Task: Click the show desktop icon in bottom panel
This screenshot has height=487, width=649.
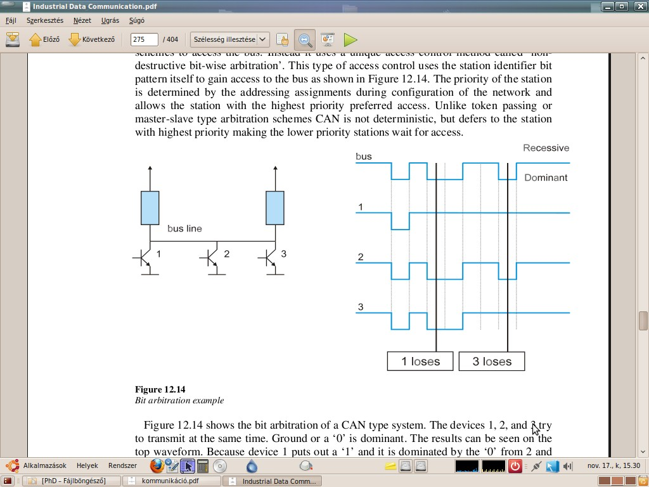Action: point(8,481)
